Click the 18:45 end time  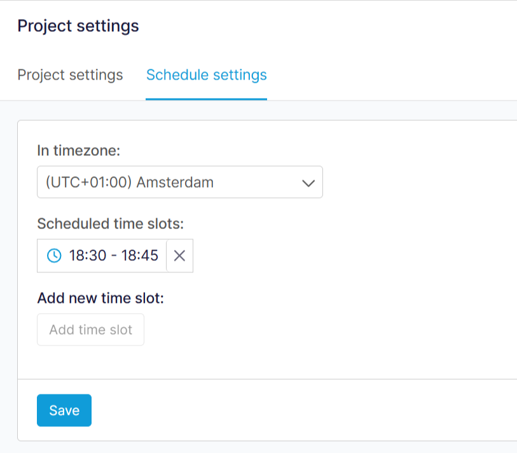[140, 256]
